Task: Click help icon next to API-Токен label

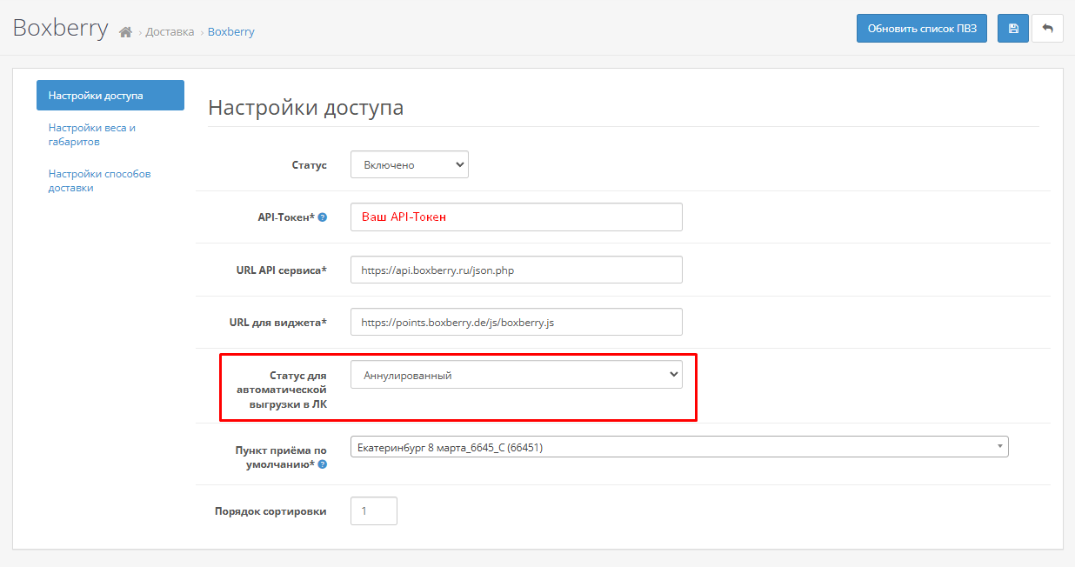Action: (x=323, y=217)
